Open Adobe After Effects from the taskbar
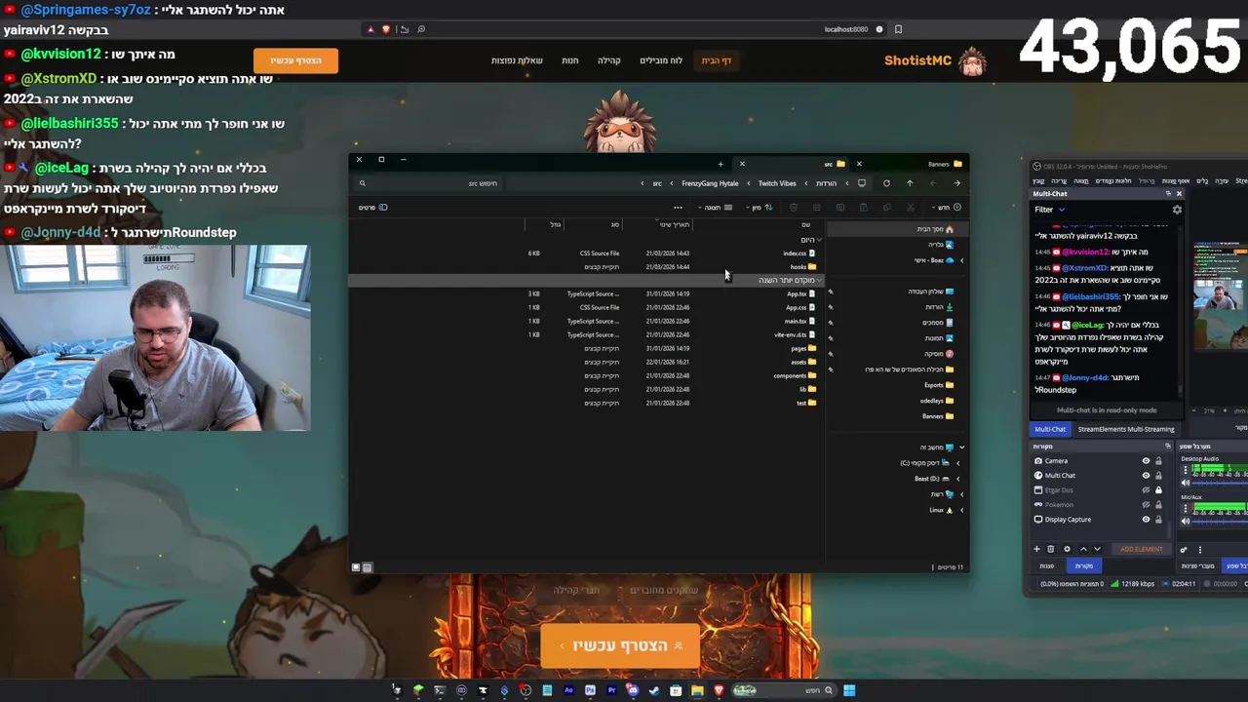1248x702 pixels. pyautogui.click(x=568, y=690)
